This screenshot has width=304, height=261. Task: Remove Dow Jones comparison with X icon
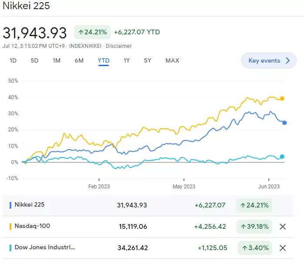click(283, 248)
